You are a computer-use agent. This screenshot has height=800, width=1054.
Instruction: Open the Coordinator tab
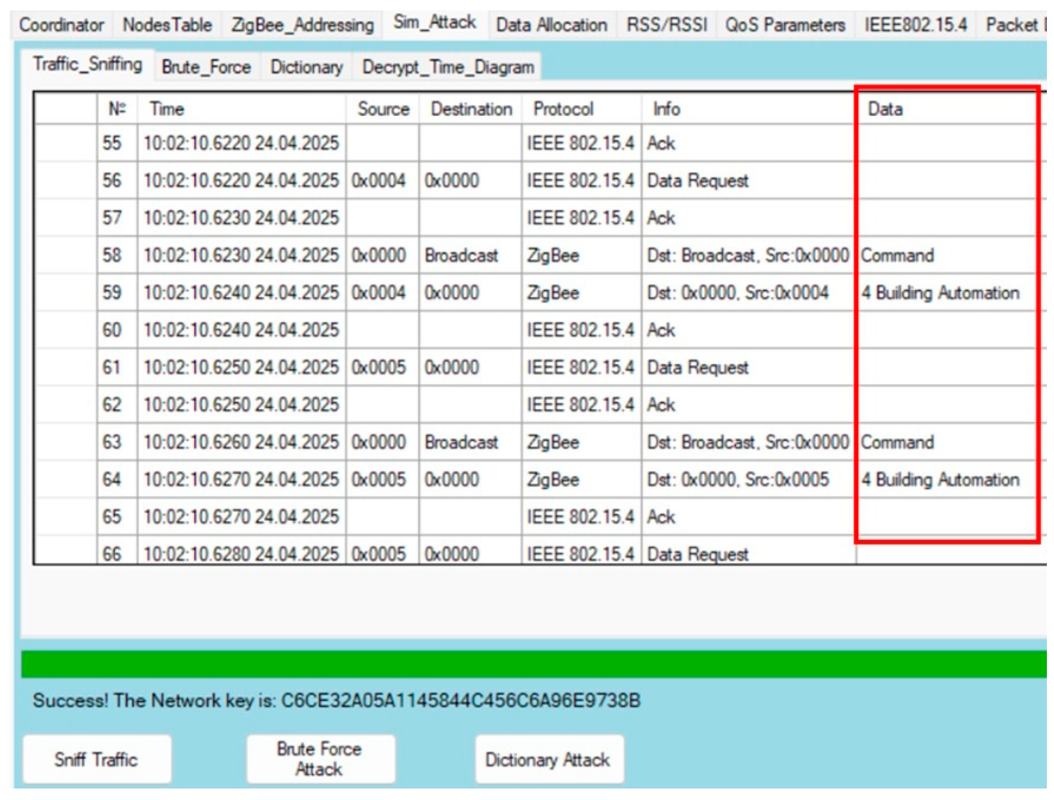tap(61, 25)
